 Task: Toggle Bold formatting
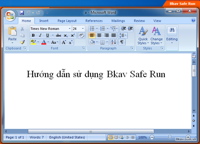[x=33, y=35]
